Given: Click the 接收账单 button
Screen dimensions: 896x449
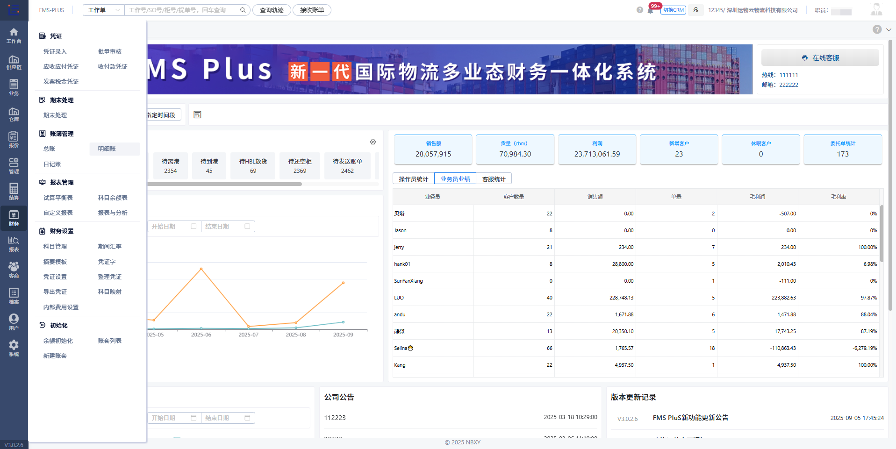Looking at the screenshot, I should coord(311,9).
